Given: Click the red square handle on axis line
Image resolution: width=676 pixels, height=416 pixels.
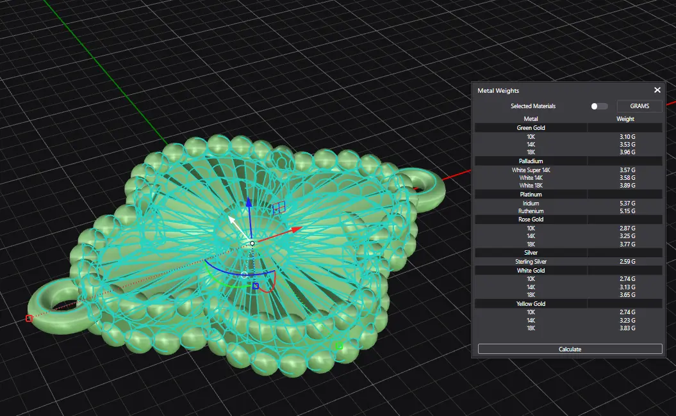Looking at the screenshot, I should point(29,318).
